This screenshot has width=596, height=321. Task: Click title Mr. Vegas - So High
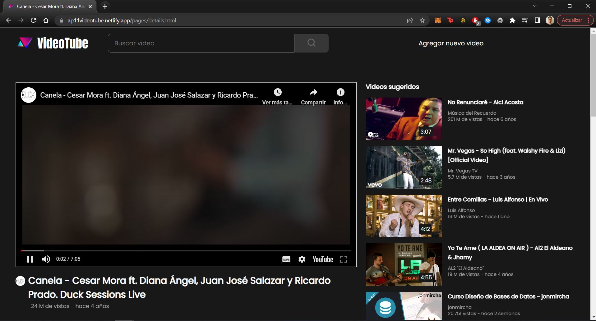coord(506,155)
